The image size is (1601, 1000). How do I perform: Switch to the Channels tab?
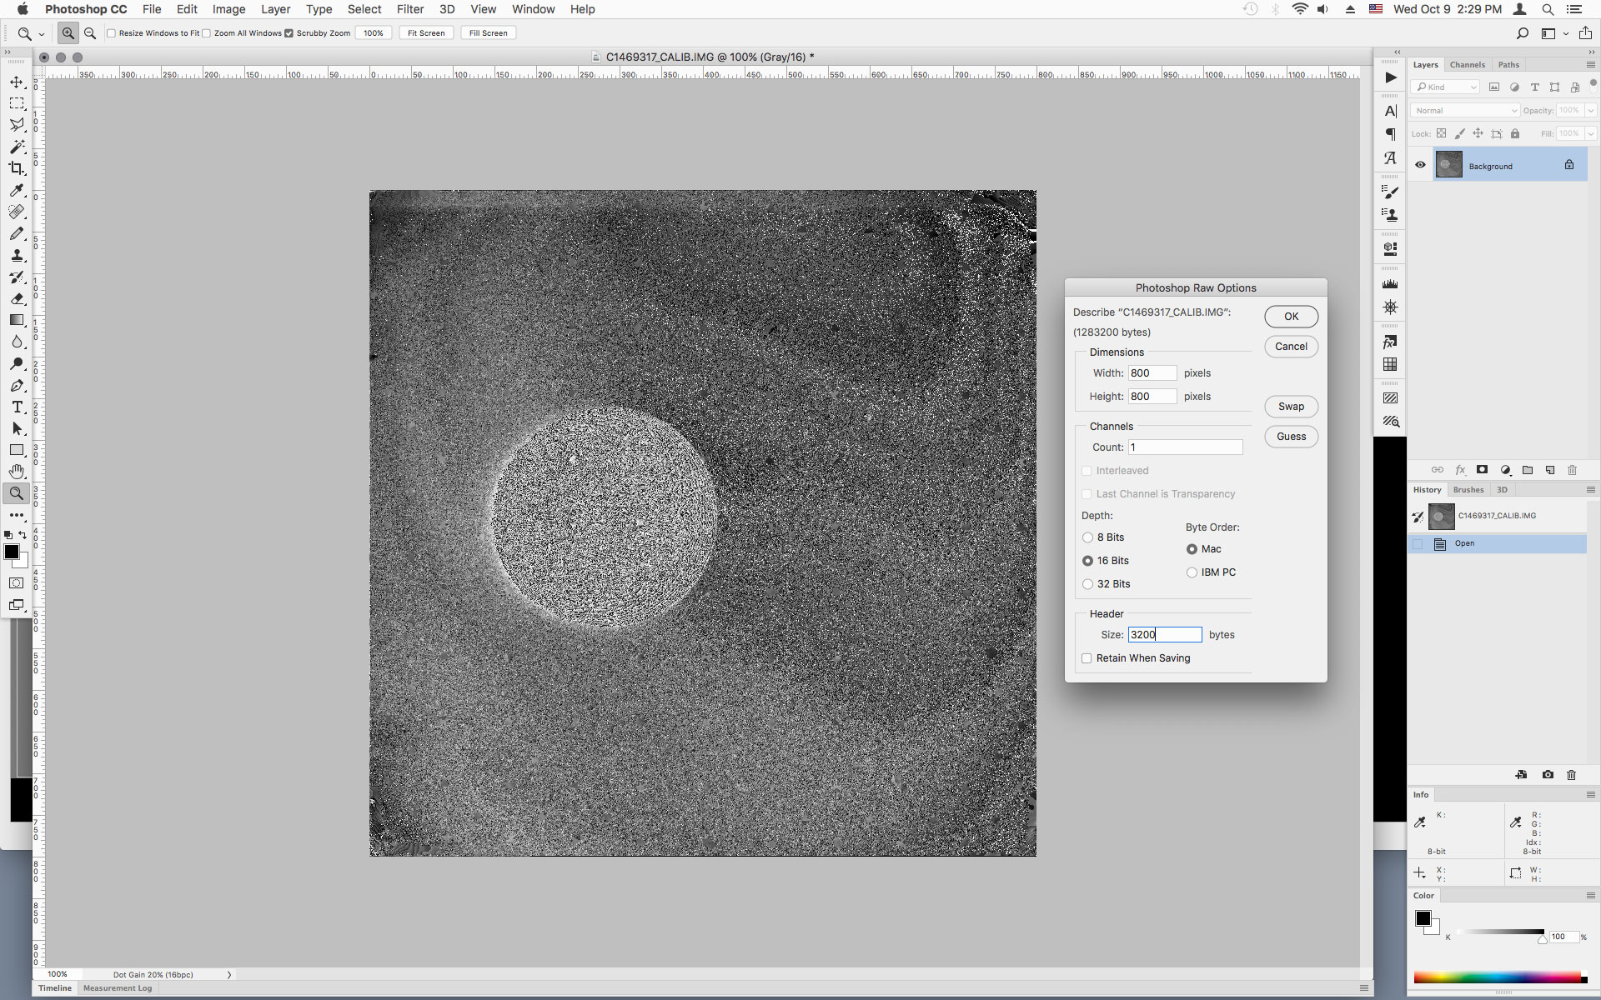[1468, 64]
